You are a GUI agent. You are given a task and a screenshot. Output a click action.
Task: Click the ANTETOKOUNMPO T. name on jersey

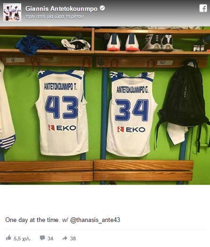61,86
